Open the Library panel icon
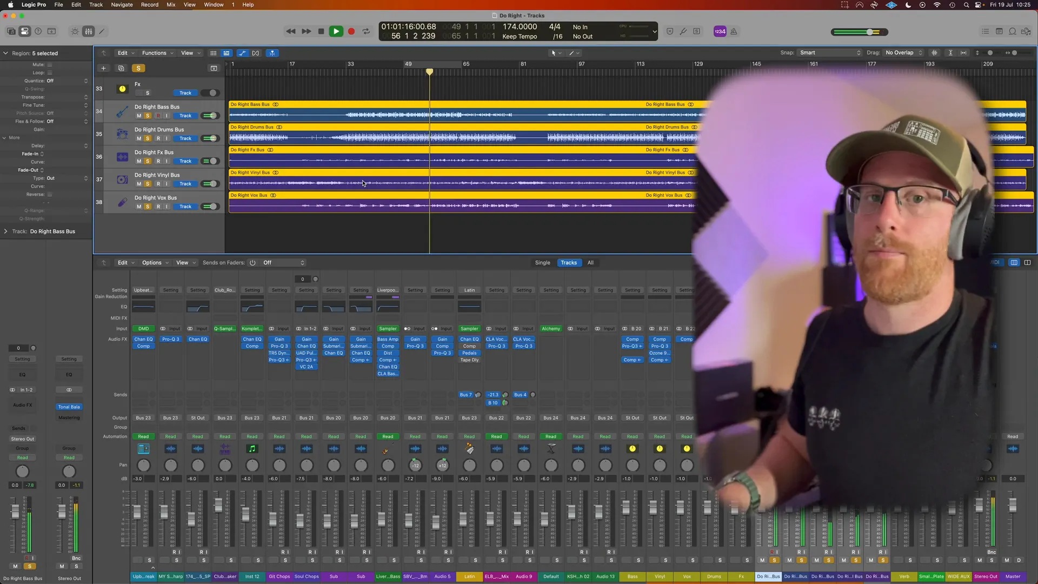 pyautogui.click(x=11, y=31)
